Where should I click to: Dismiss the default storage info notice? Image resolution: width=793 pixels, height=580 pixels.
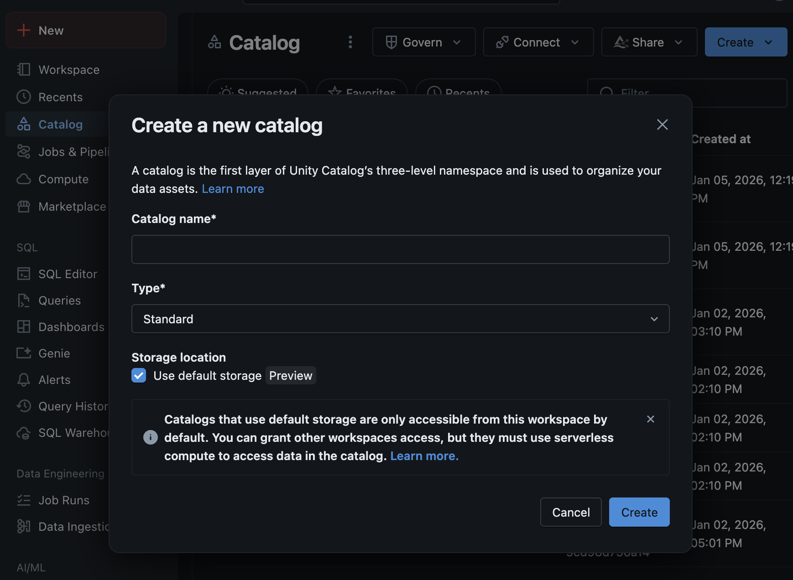[650, 419]
